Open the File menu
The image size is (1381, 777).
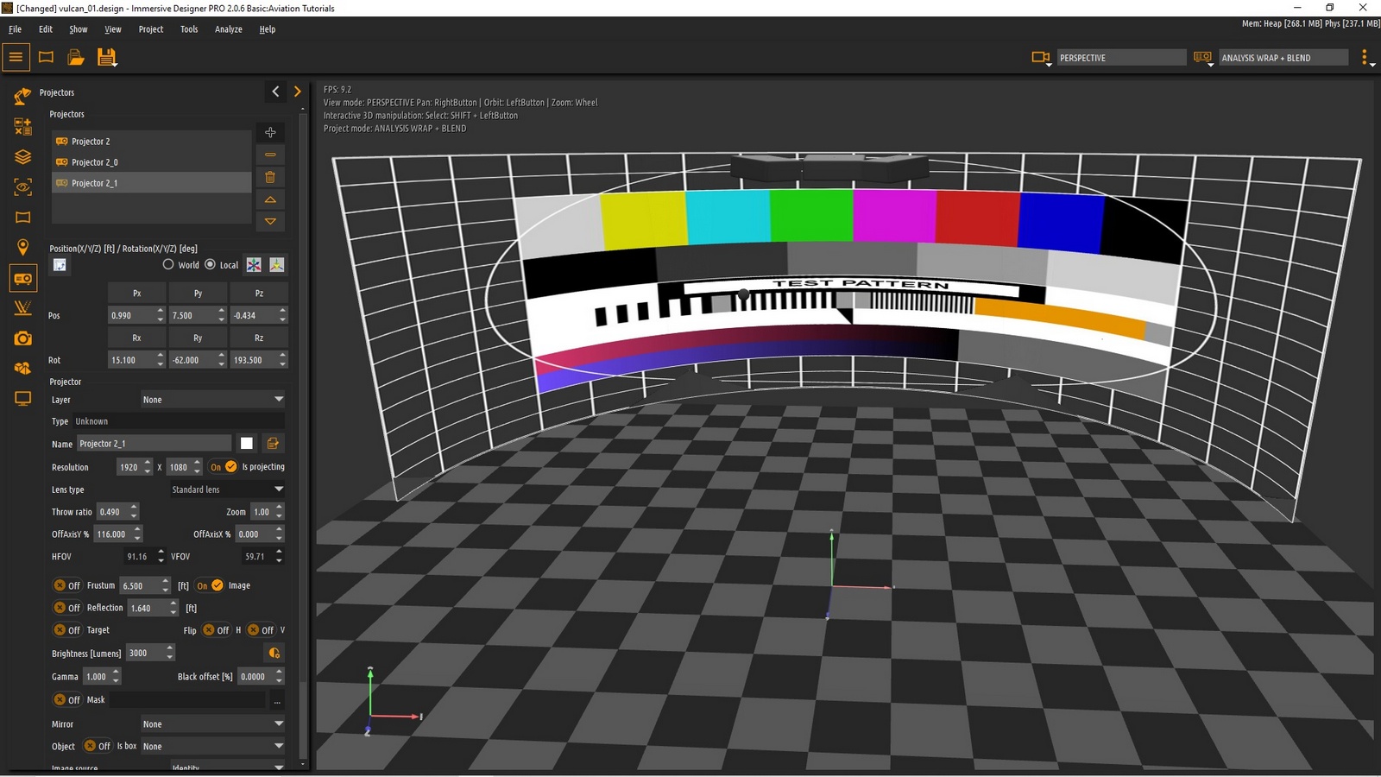[15, 29]
